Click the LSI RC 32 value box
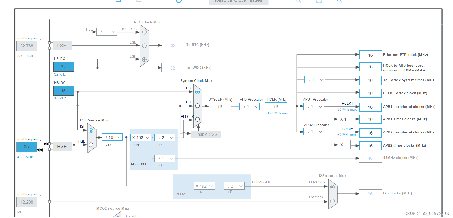Screen dimensions: 453x218 click(64, 67)
